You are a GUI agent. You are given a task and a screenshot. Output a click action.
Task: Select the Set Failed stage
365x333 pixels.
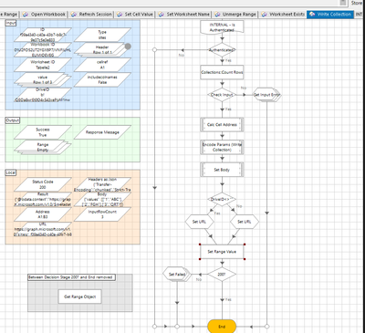[177, 275]
